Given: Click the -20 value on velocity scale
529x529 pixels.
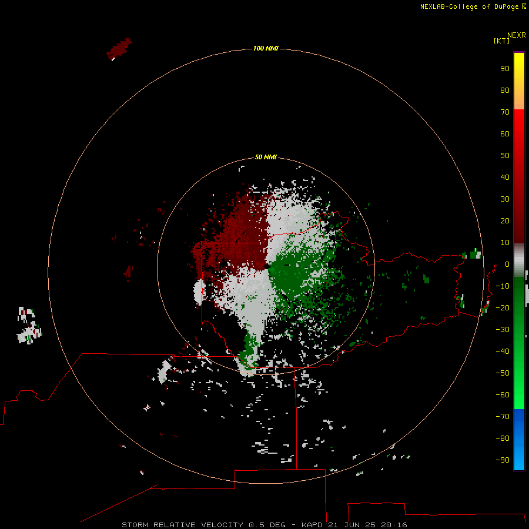Looking at the screenshot, I should pos(503,307).
